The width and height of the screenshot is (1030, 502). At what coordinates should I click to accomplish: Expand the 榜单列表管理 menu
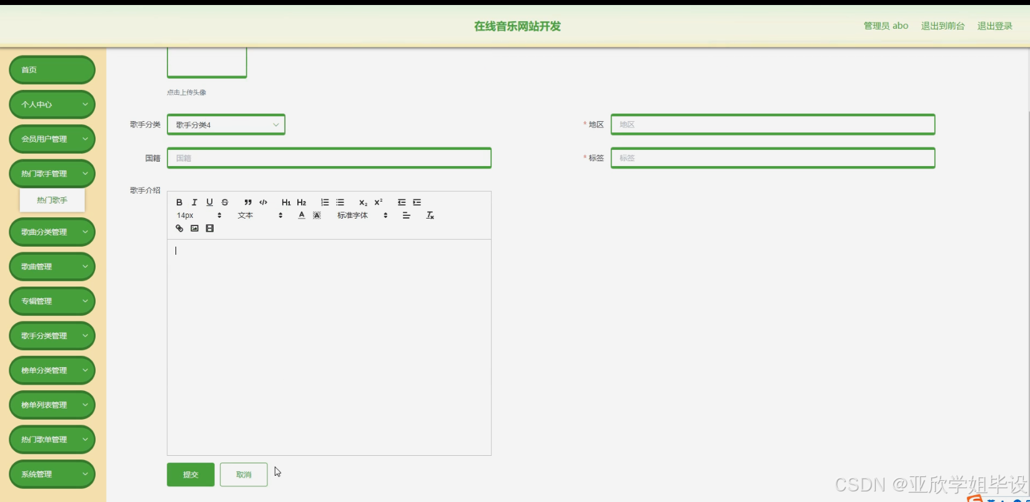pos(52,405)
